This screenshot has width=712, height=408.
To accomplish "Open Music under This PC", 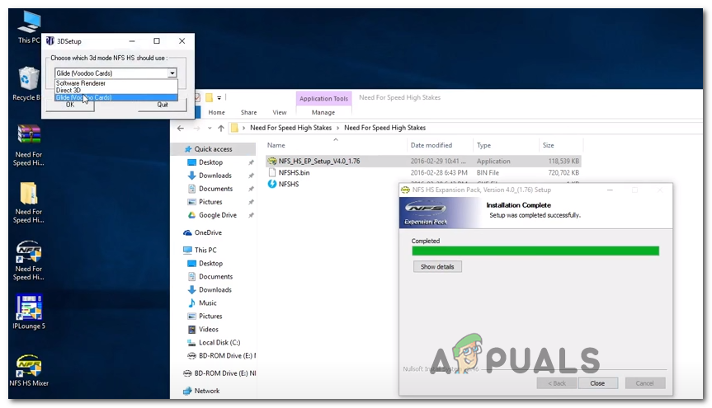I will click(x=208, y=303).
